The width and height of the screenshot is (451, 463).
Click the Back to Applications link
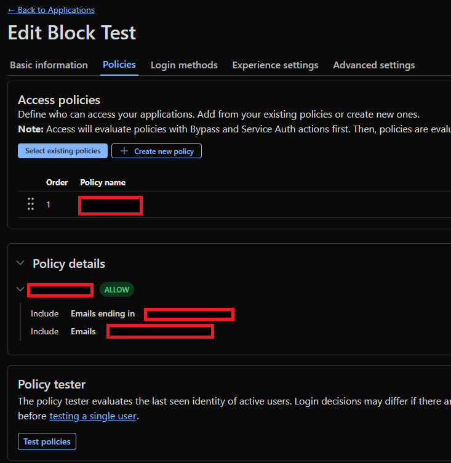[x=51, y=10]
